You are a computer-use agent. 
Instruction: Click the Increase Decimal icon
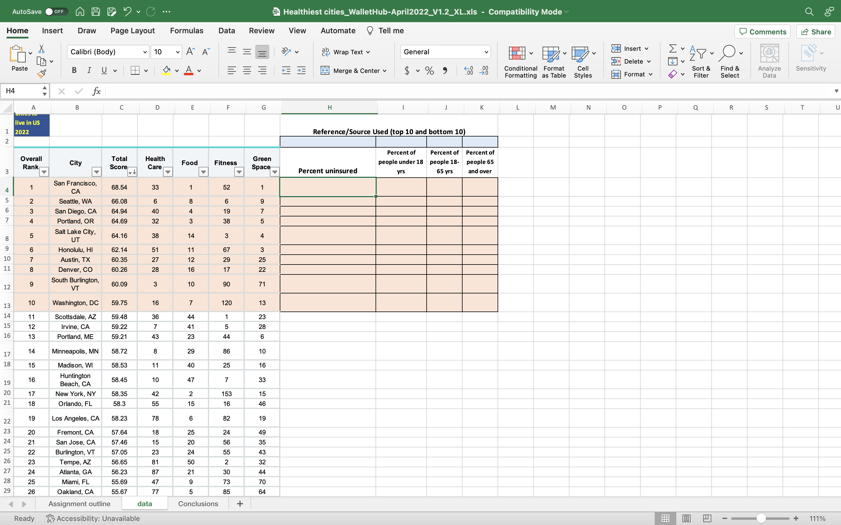468,71
